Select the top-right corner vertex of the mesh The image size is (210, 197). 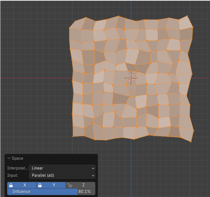pyautogui.click(x=187, y=16)
